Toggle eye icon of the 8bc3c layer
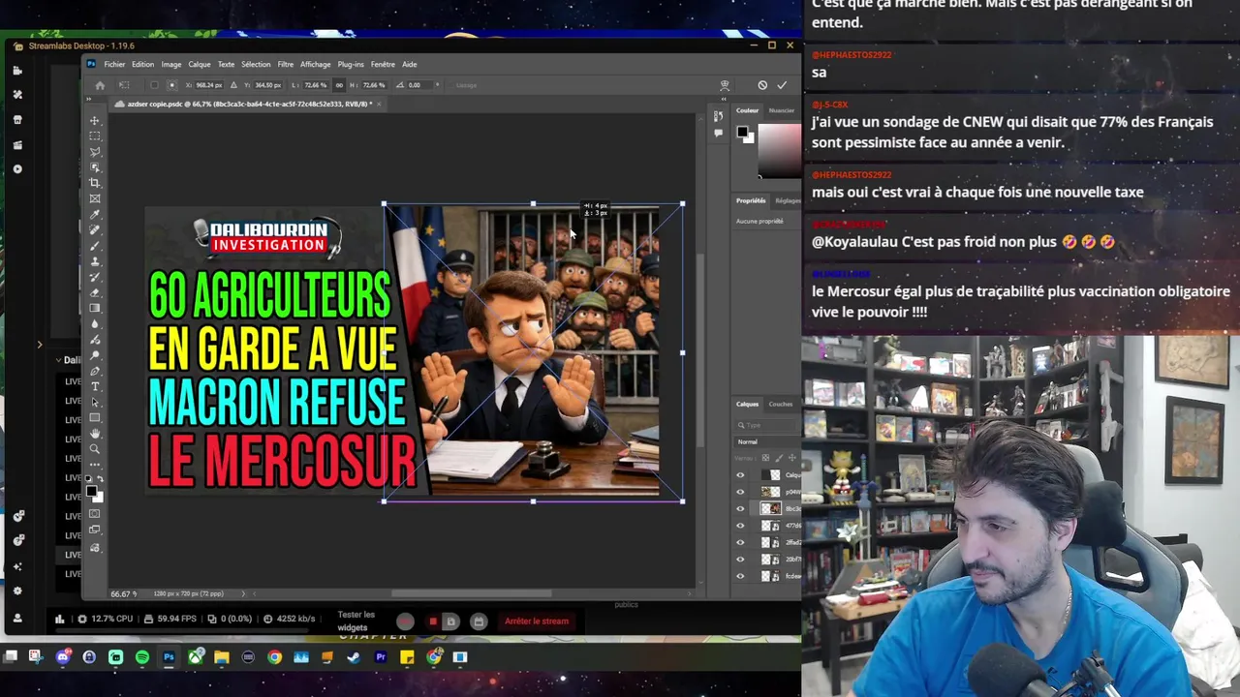 pyautogui.click(x=740, y=508)
